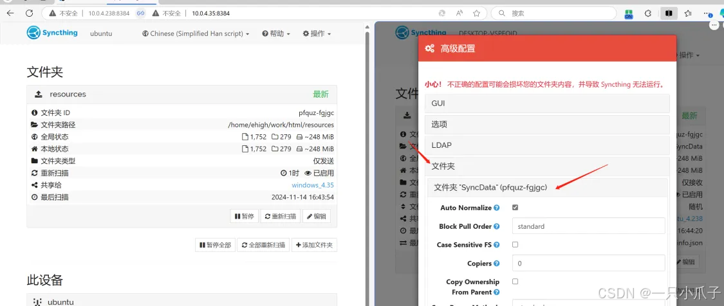Click the 暂停 button for resources folder

pyautogui.click(x=245, y=216)
